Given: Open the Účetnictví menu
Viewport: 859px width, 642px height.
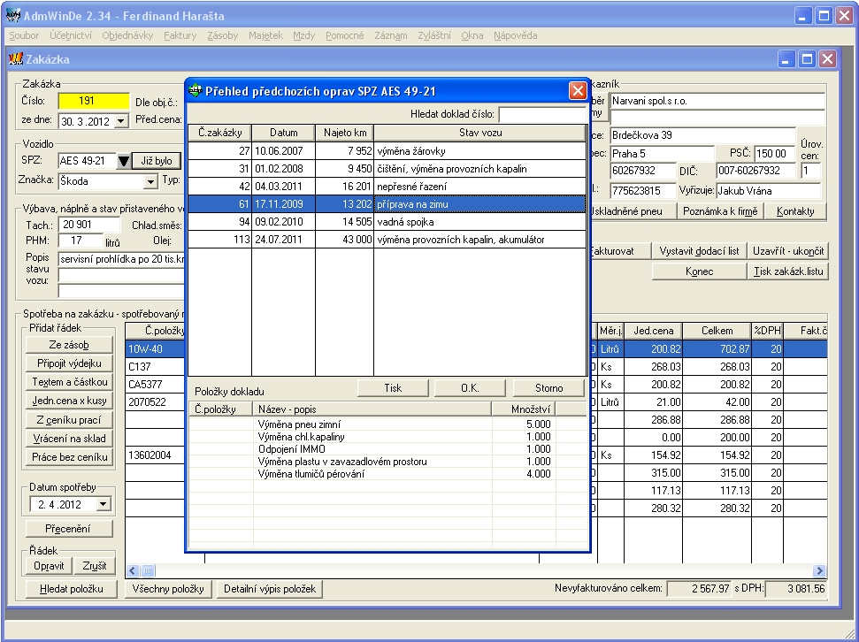Looking at the screenshot, I should point(72,35).
